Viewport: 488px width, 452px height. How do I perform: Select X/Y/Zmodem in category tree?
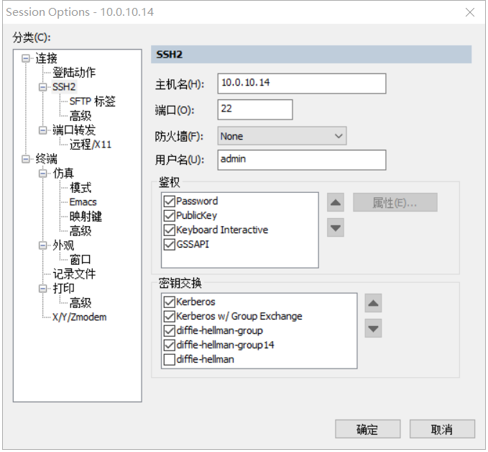pyautogui.click(x=79, y=317)
